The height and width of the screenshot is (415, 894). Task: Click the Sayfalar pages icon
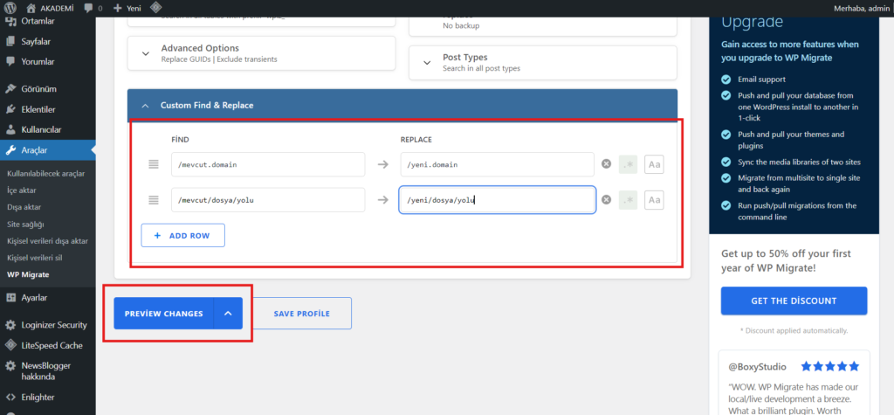coord(10,42)
